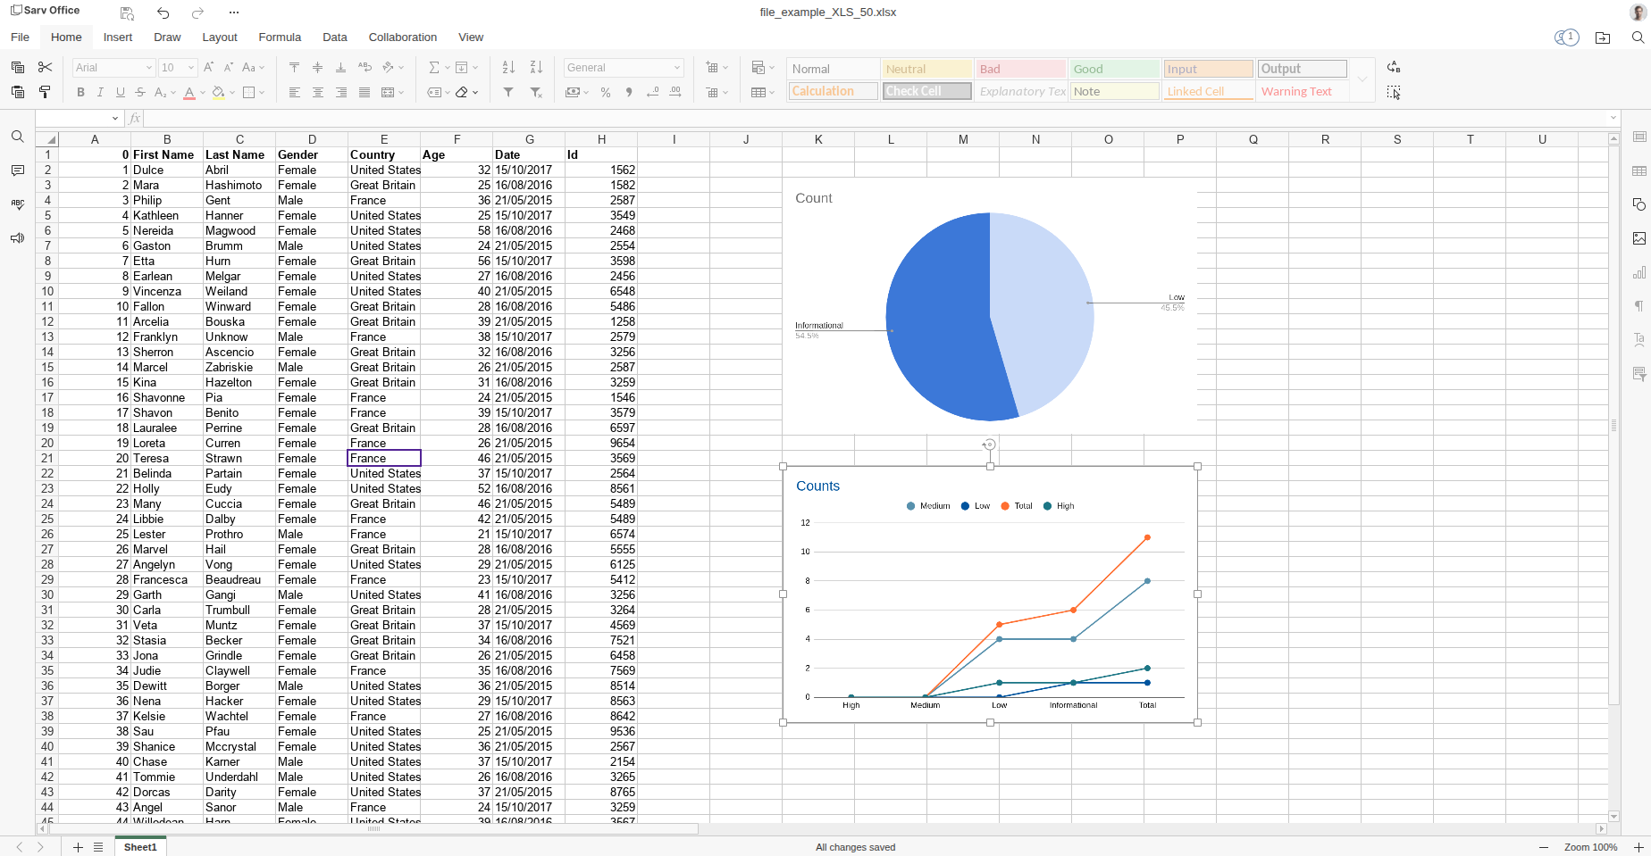Screen dimensions: 1651x856
Task: Switch to the Insert ribbon tab
Action: 118,37
